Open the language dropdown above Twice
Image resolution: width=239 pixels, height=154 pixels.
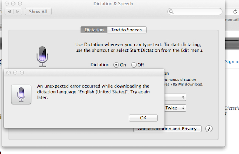pyautogui.click(x=175, y=97)
